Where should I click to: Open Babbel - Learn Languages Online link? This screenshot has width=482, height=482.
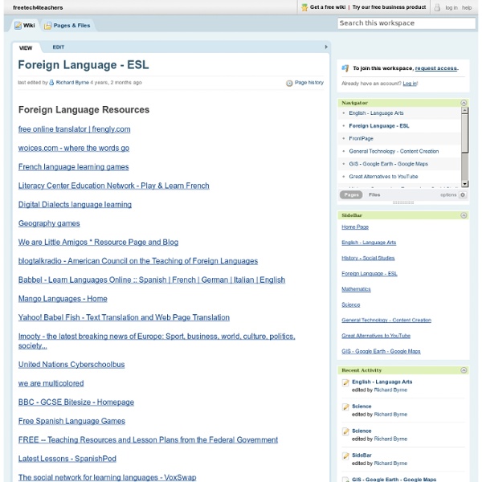(152, 280)
